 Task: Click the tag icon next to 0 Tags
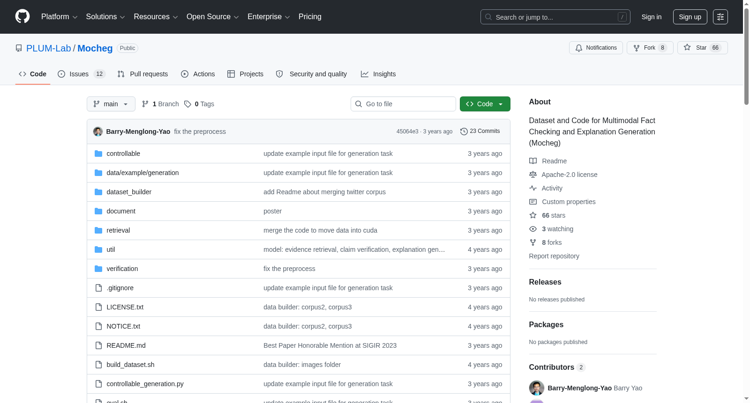187,104
